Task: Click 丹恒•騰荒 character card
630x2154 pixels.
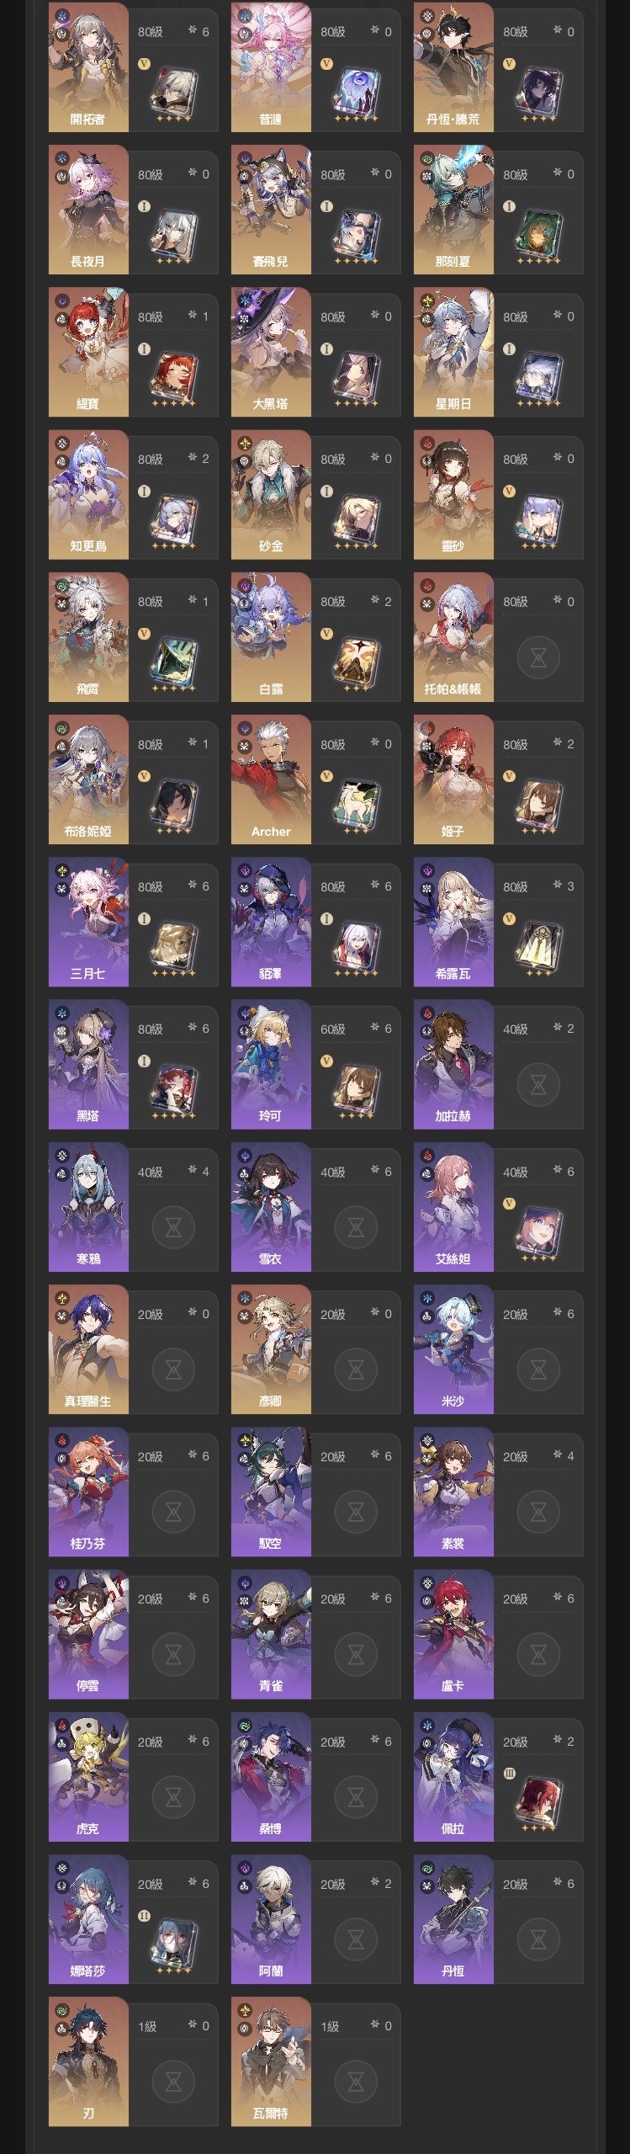Action: coord(498,67)
